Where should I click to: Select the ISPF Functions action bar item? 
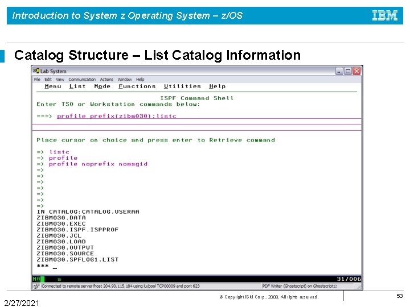[137, 86]
